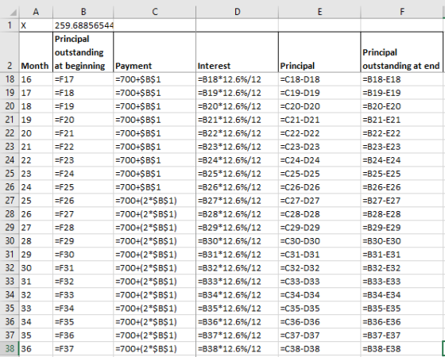Viewport: 445px width, 357px height.
Task: Select row 2 header
Action: click(10, 52)
